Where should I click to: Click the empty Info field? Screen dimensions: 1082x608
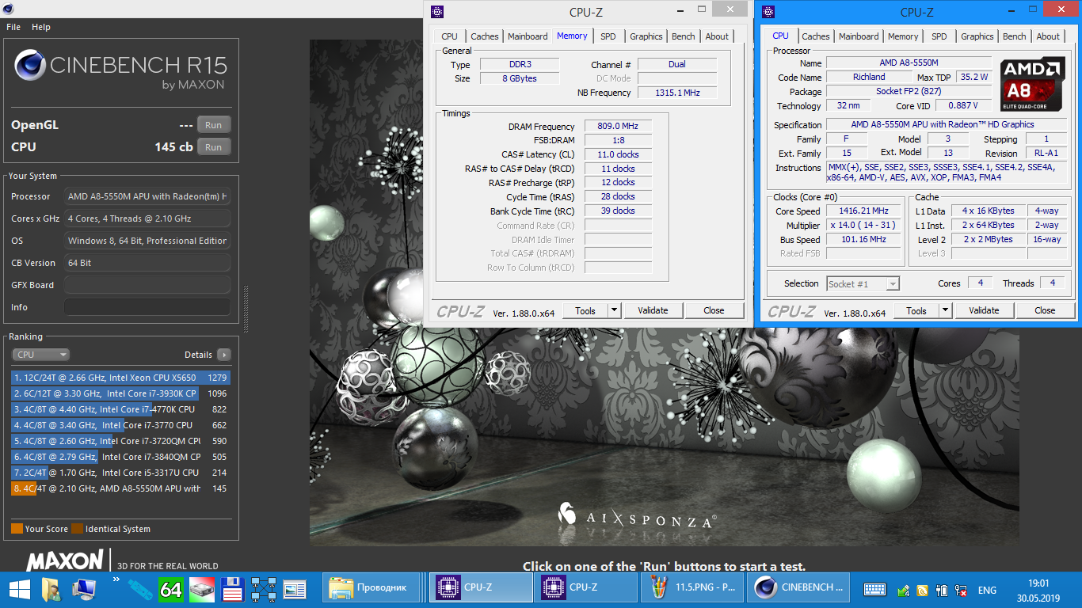147,307
